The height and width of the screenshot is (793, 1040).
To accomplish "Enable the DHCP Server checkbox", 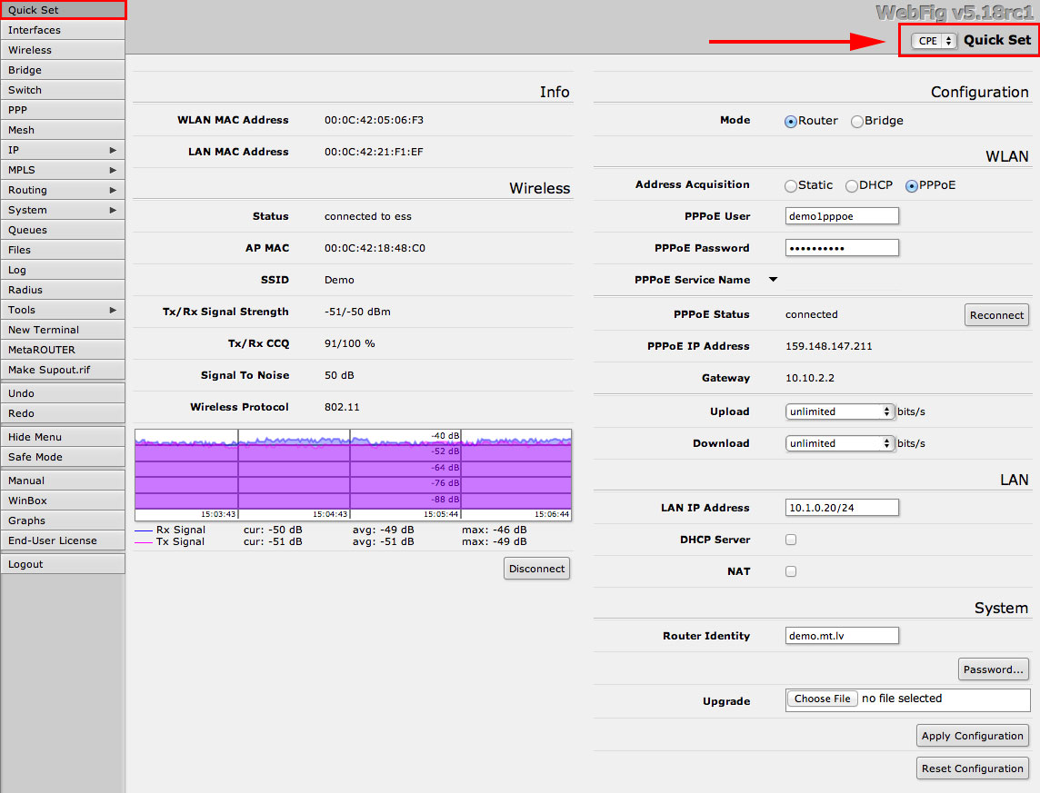I will (x=791, y=540).
